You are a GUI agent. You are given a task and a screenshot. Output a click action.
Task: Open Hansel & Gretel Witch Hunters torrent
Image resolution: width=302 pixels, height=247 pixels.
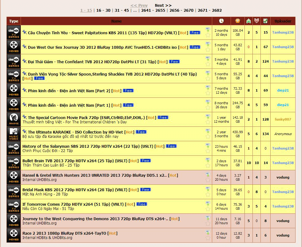click(95, 175)
